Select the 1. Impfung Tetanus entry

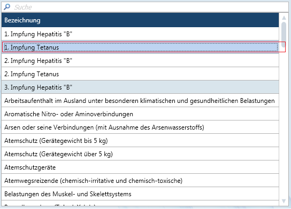[140, 47]
